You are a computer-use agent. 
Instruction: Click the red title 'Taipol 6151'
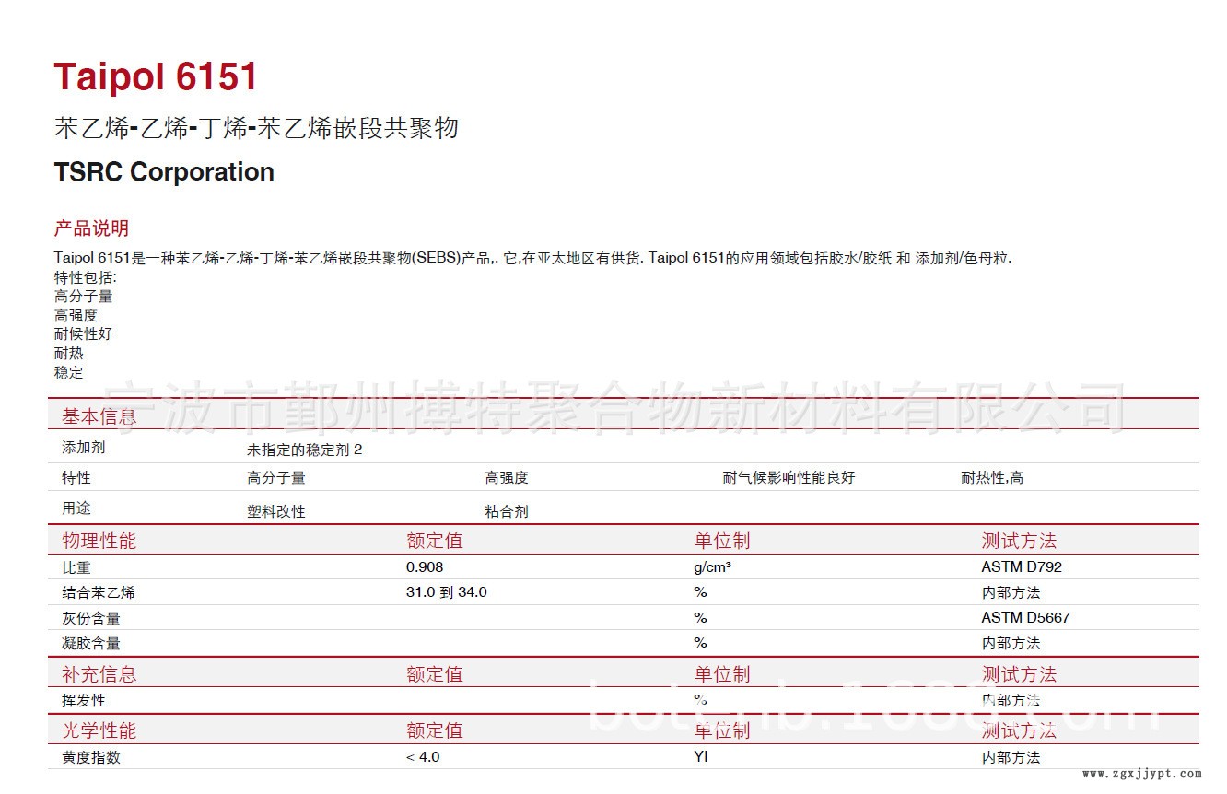pos(156,76)
